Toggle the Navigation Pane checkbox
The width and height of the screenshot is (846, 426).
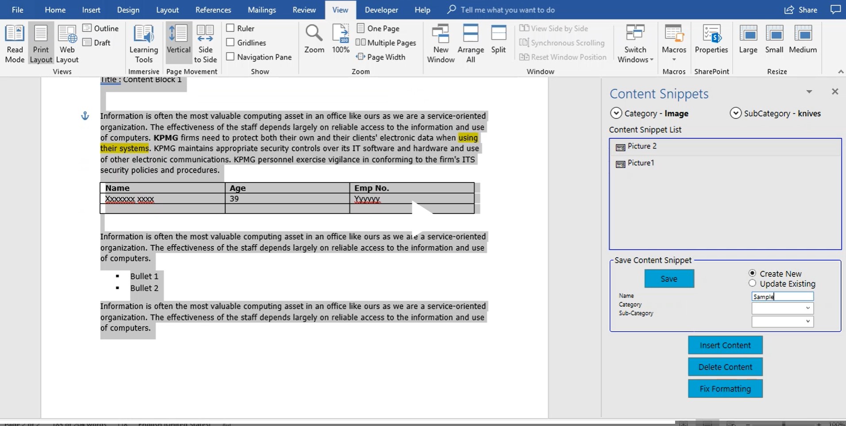pos(230,57)
